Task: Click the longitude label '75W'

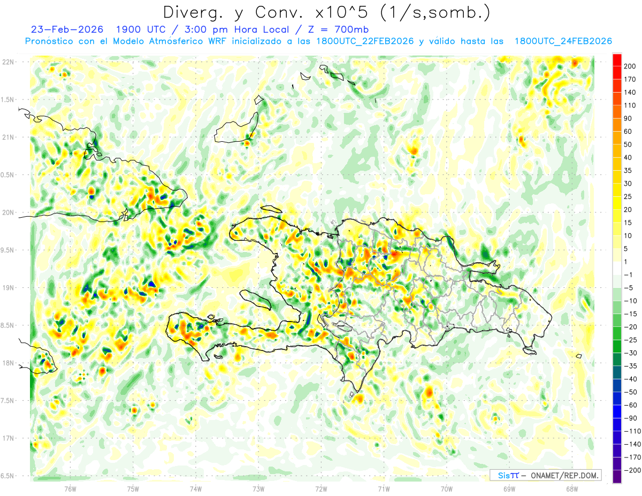Action: (133, 489)
